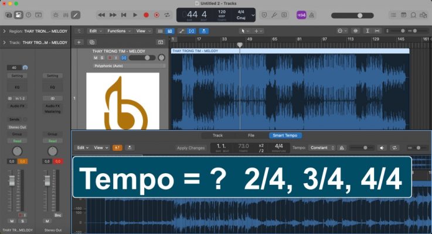Show the global tracks list view

pyautogui.click(x=170, y=31)
